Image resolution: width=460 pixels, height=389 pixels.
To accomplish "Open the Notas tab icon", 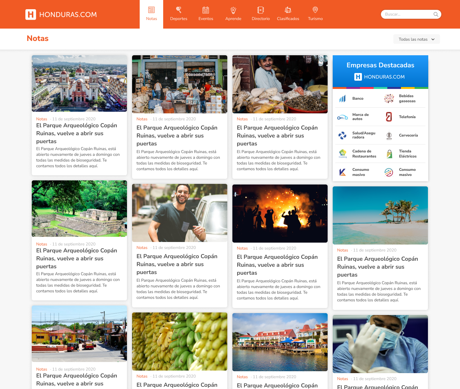I will coord(151,10).
